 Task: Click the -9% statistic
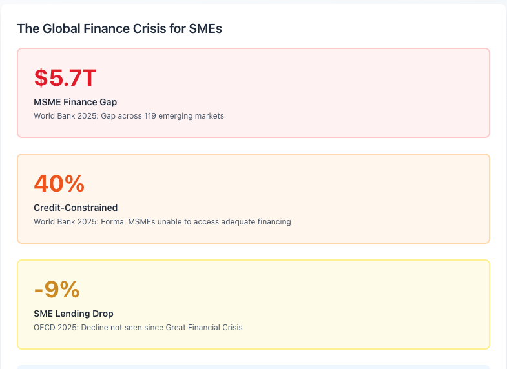[x=57, y=290]
